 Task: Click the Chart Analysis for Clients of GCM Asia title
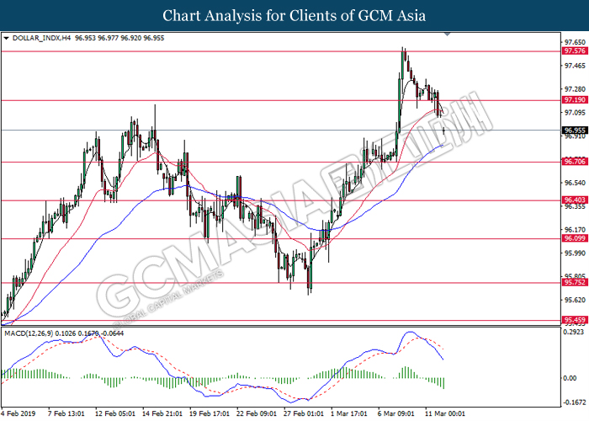click(x=294, y=15)
